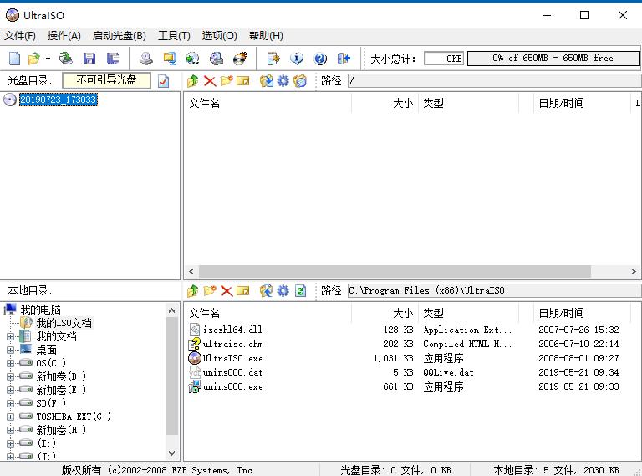Burn CD/DVD image with flaming disc icon
Screen dimensions: 642x476
coord(240,59)
